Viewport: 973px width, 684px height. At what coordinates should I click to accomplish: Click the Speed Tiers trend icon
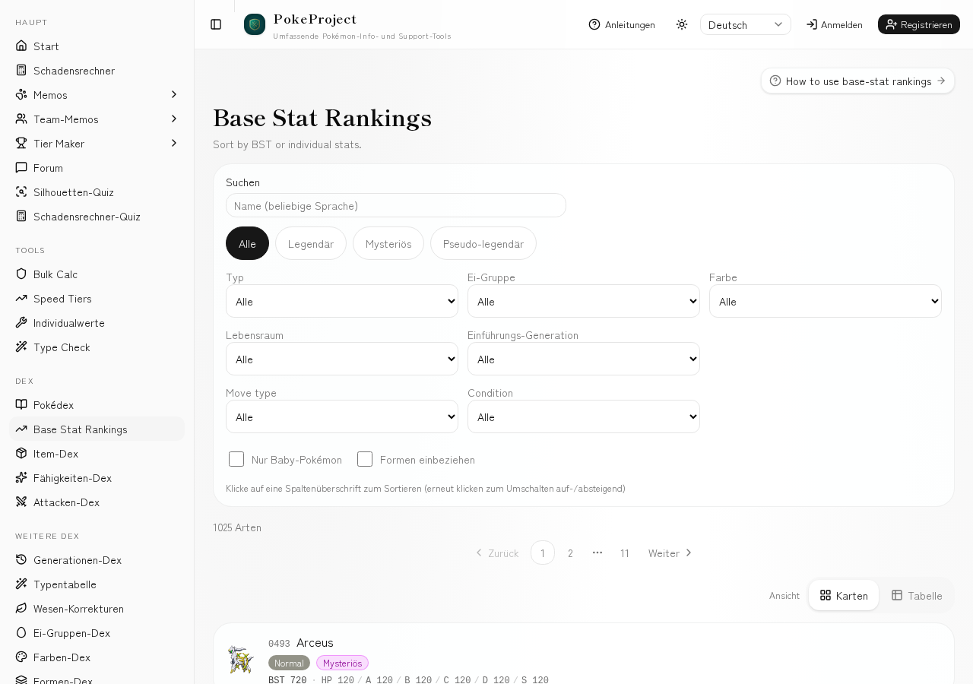[21, 298]
